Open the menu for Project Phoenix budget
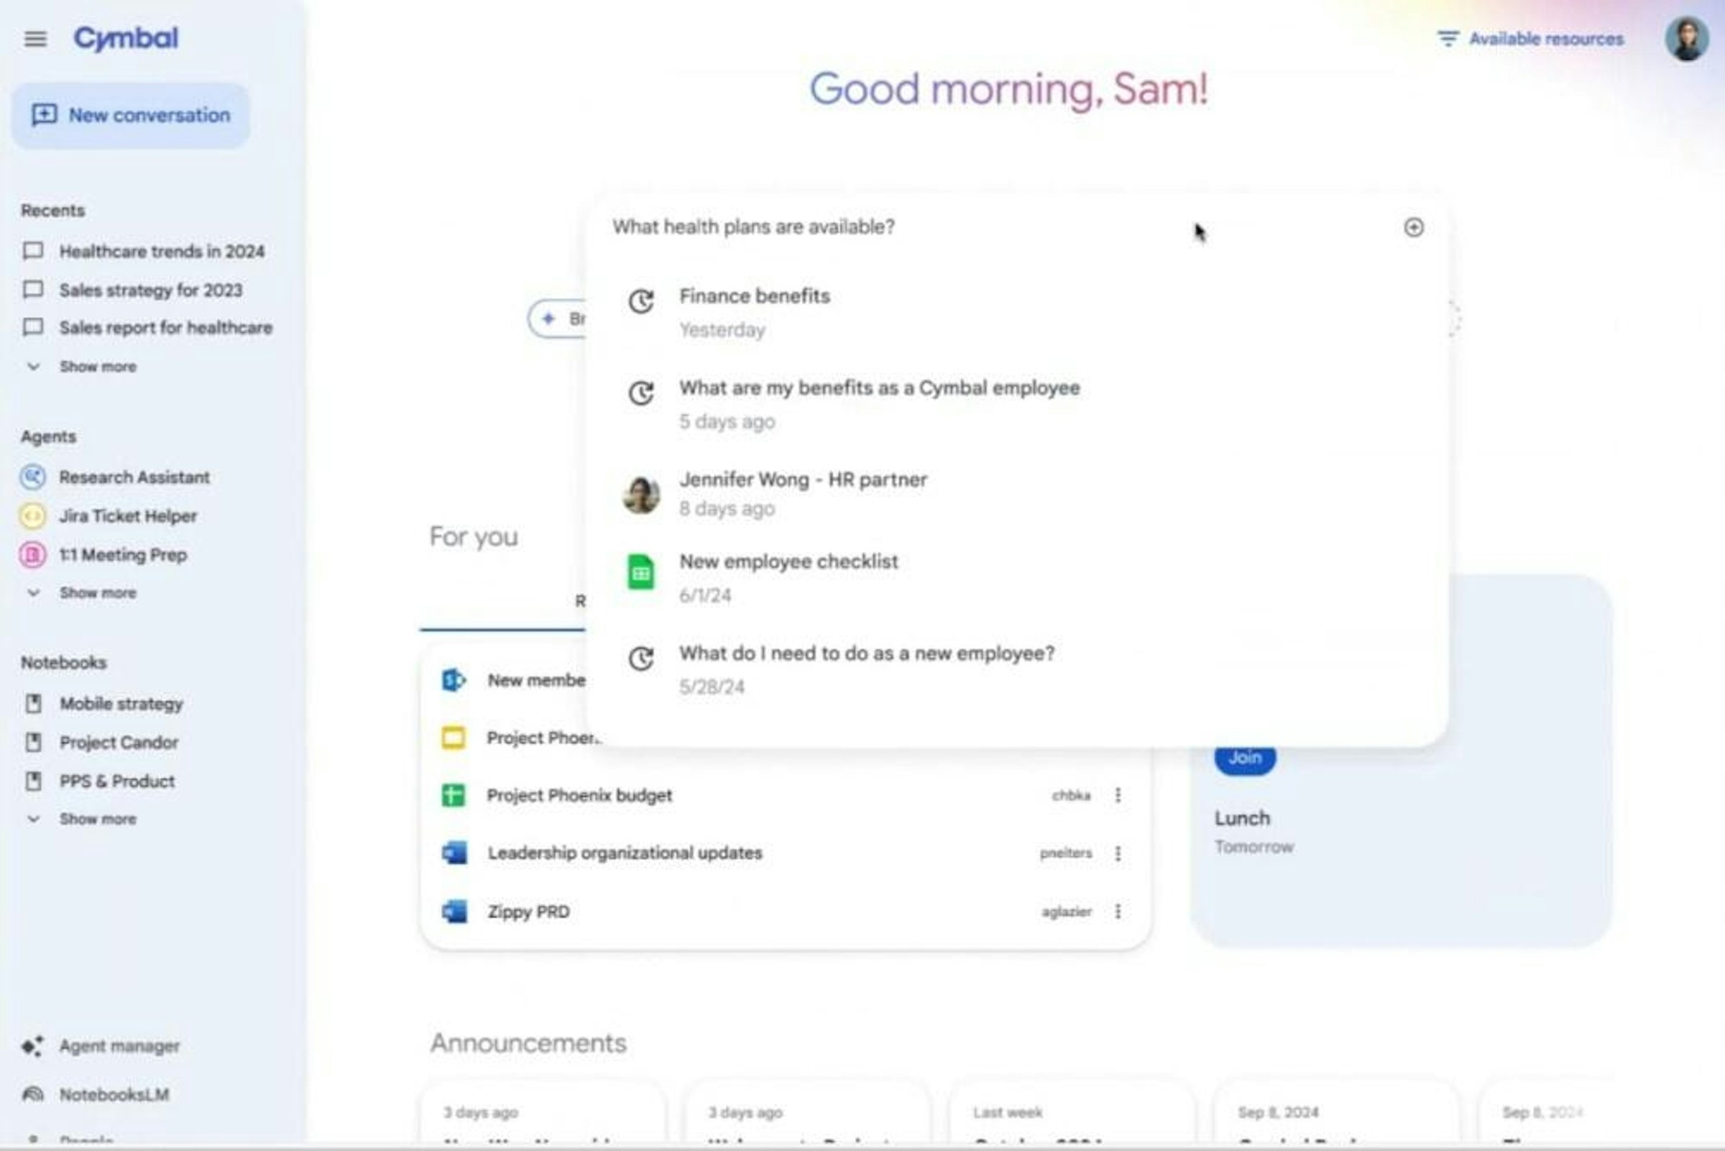 pyautogui.click(x=1118, y=795)
